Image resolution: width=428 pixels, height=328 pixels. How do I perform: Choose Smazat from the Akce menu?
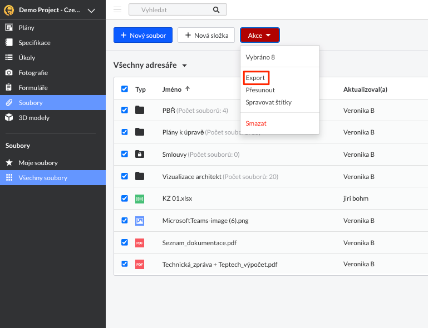click(x=256, y=123)
